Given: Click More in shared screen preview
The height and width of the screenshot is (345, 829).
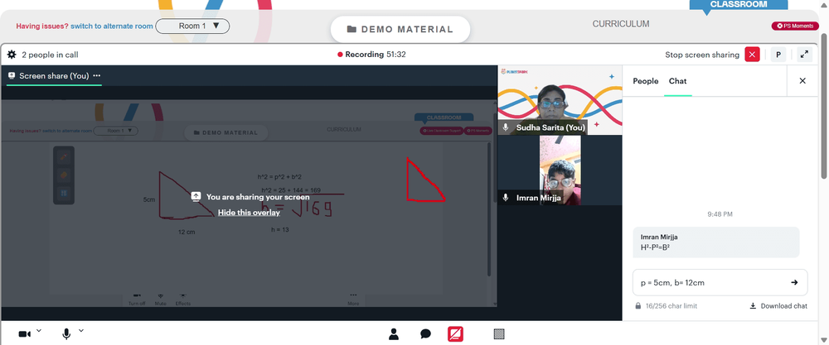Looking at the screenshot, I should click(353, 299).
